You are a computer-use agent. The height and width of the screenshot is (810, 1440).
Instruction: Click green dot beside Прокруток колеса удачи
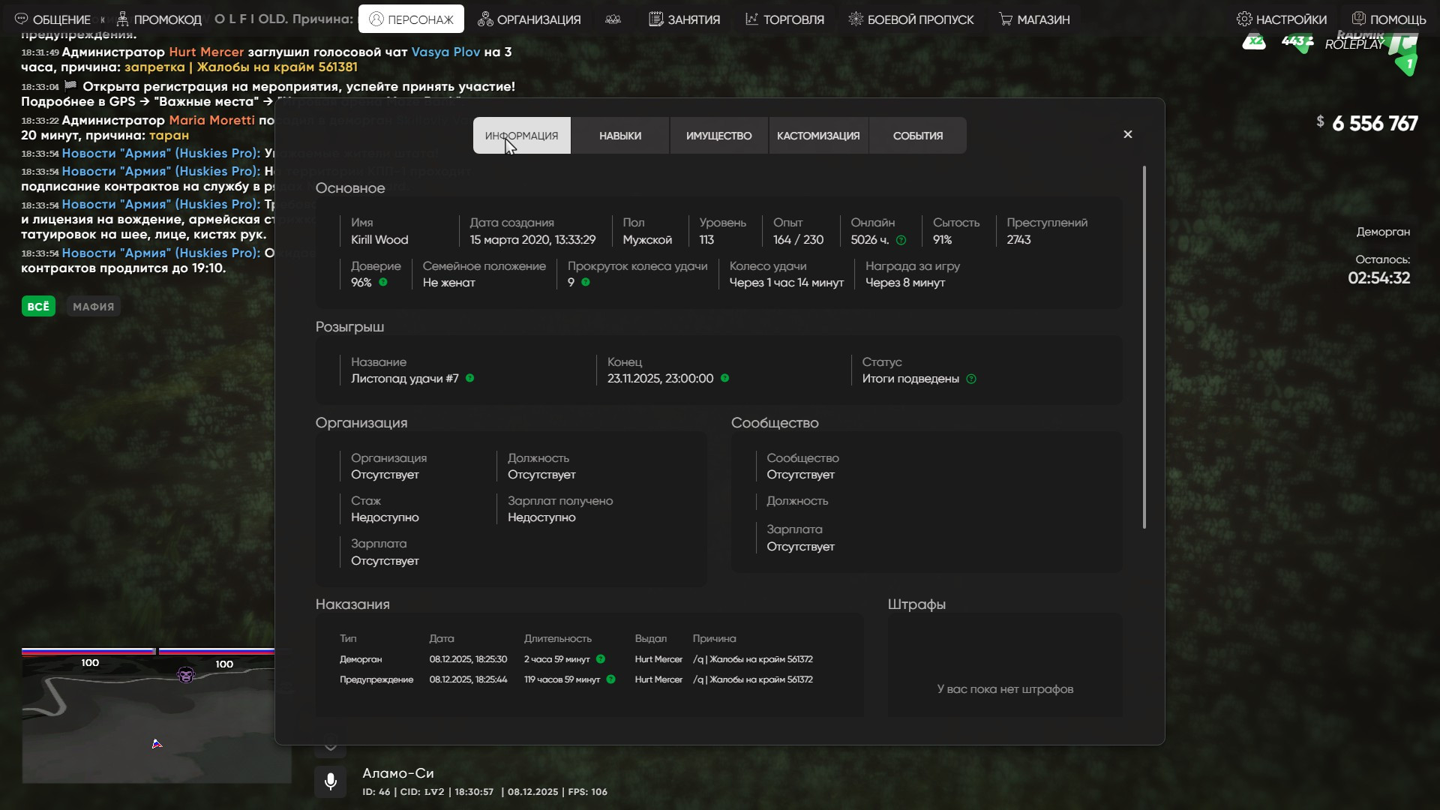click(586, 283)
